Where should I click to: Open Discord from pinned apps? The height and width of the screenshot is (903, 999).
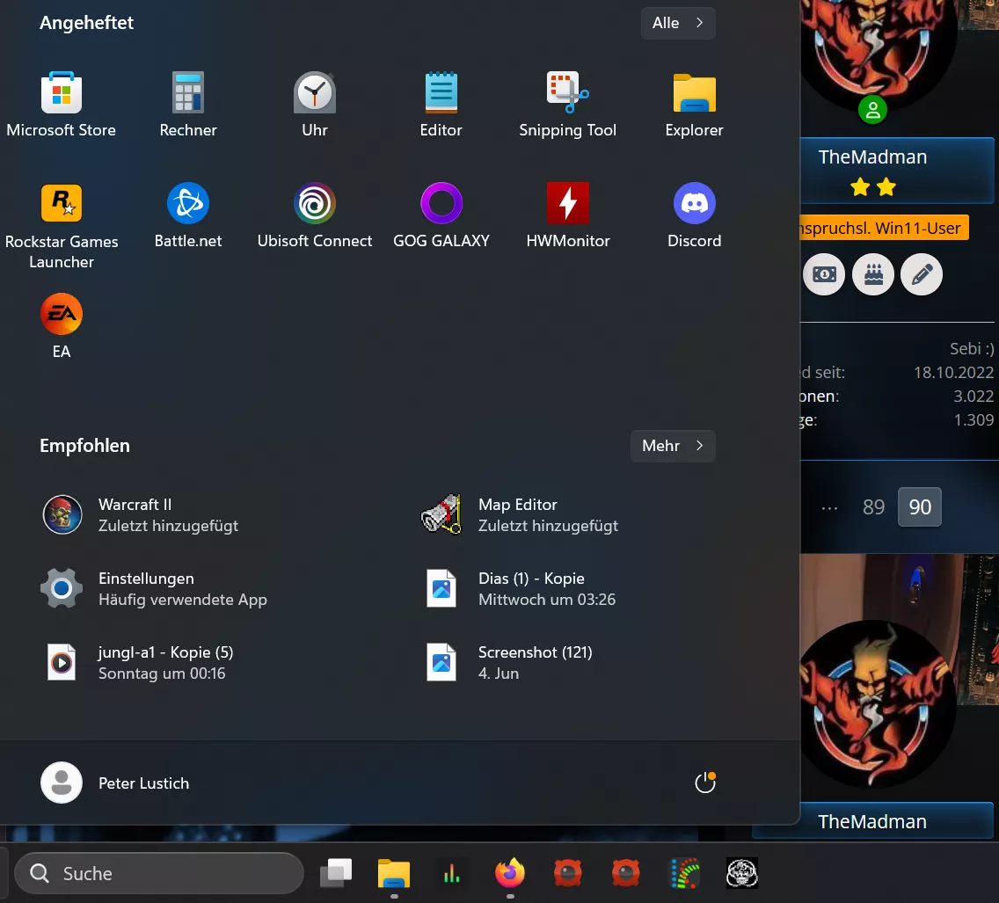[x=695, y=216]
